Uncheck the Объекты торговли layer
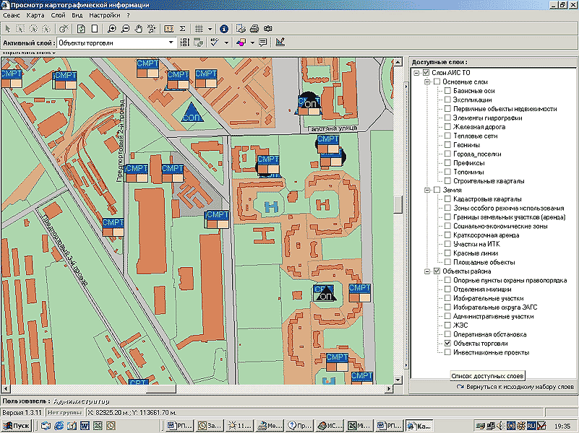Image resolution: width=579 pixels, height=433 pixels. click(448, 344)
